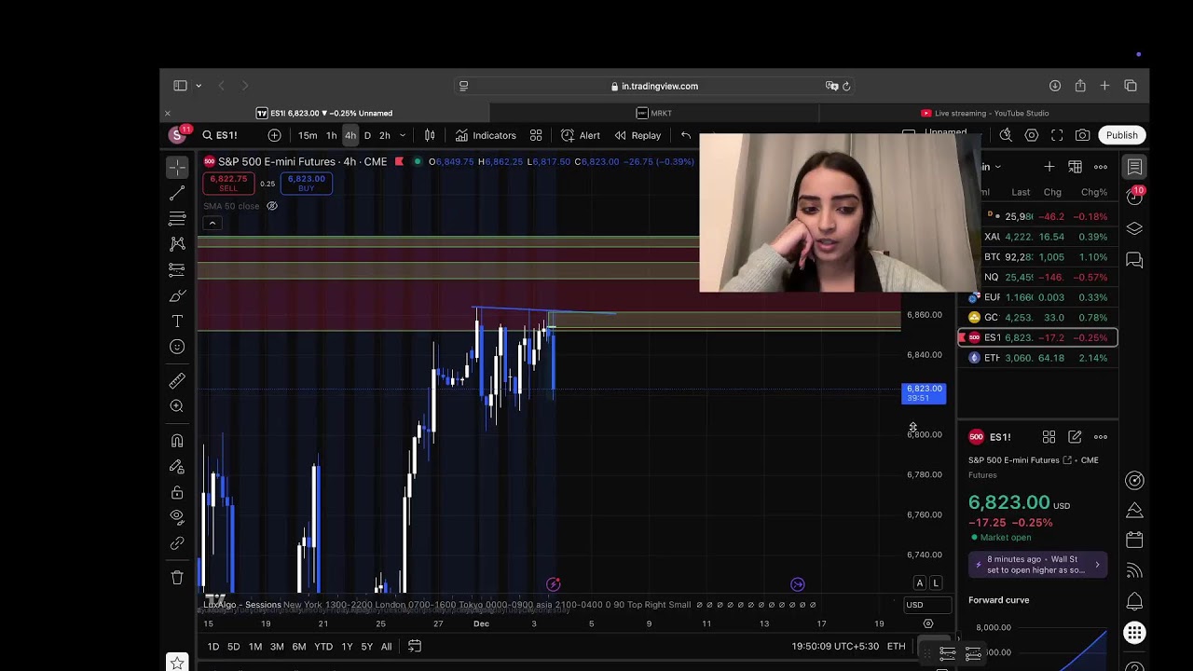Select the 4h timeframe

350,135
